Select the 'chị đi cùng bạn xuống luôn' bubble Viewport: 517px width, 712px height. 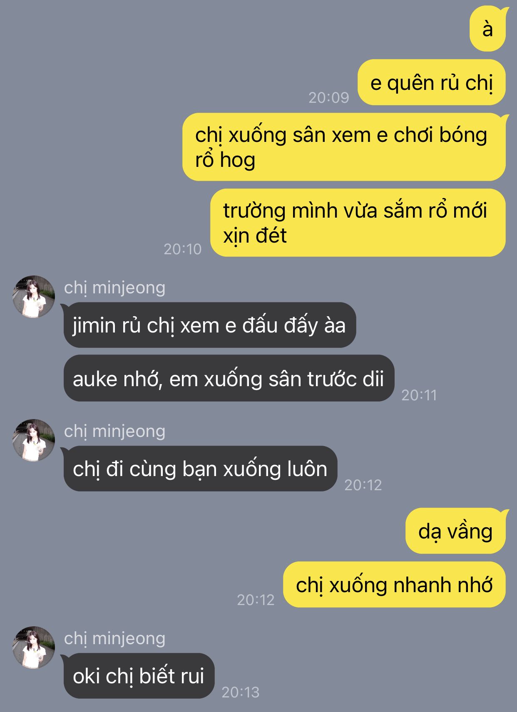click(x=200, y=469)
